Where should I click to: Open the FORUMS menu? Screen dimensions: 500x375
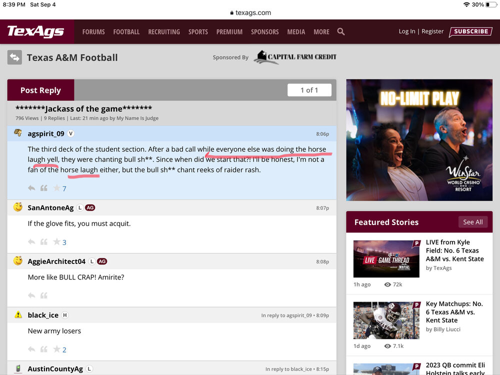tap(93, 31)
